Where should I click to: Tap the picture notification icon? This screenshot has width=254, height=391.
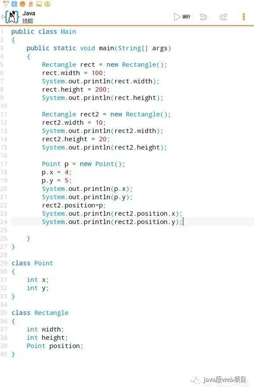click(39, 4)
